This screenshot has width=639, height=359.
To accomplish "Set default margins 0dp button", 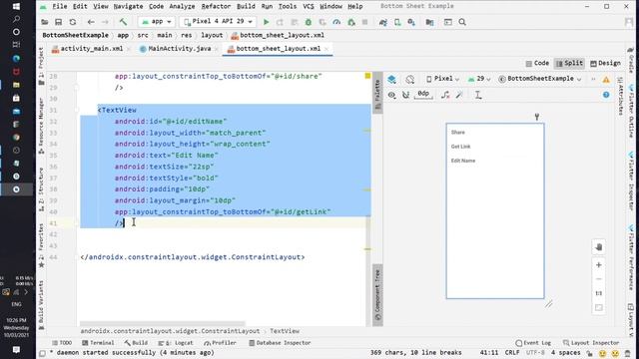I will [x=423, y=95].
